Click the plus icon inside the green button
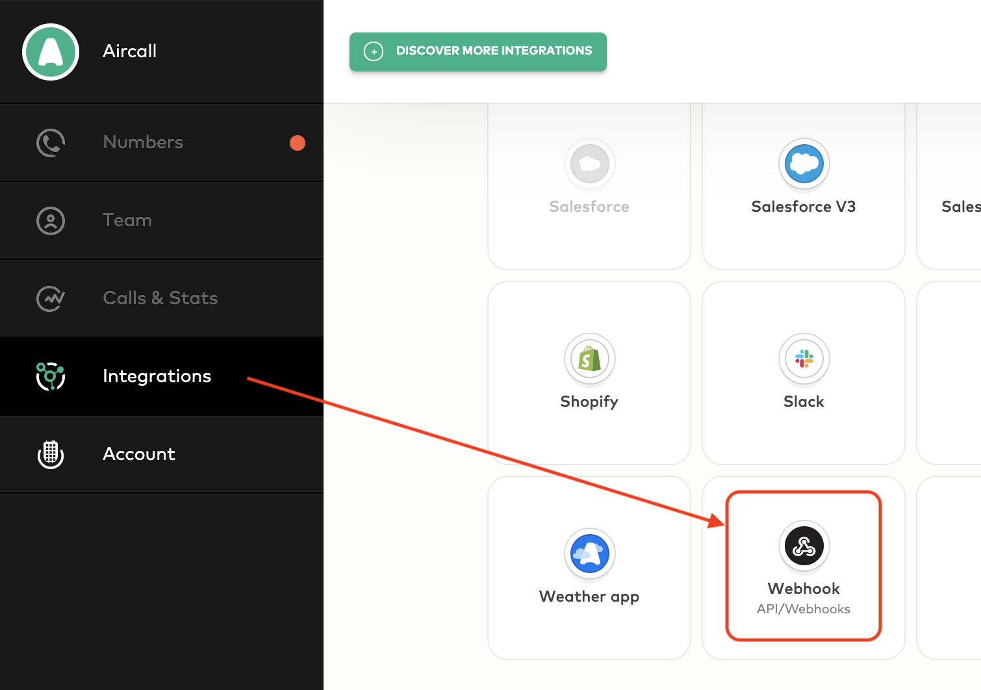This screenshot has height=690, width=981. pos(374,51)
